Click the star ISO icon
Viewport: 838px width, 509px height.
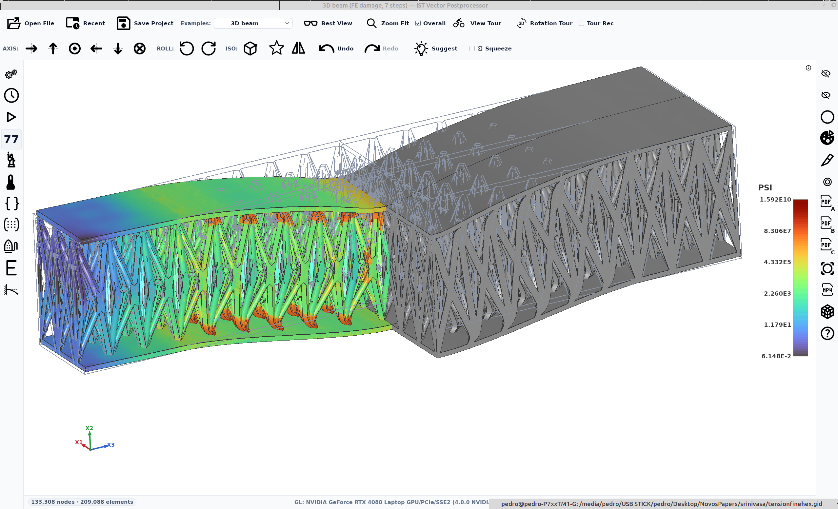pyautogui.click(x=276, y=48)
